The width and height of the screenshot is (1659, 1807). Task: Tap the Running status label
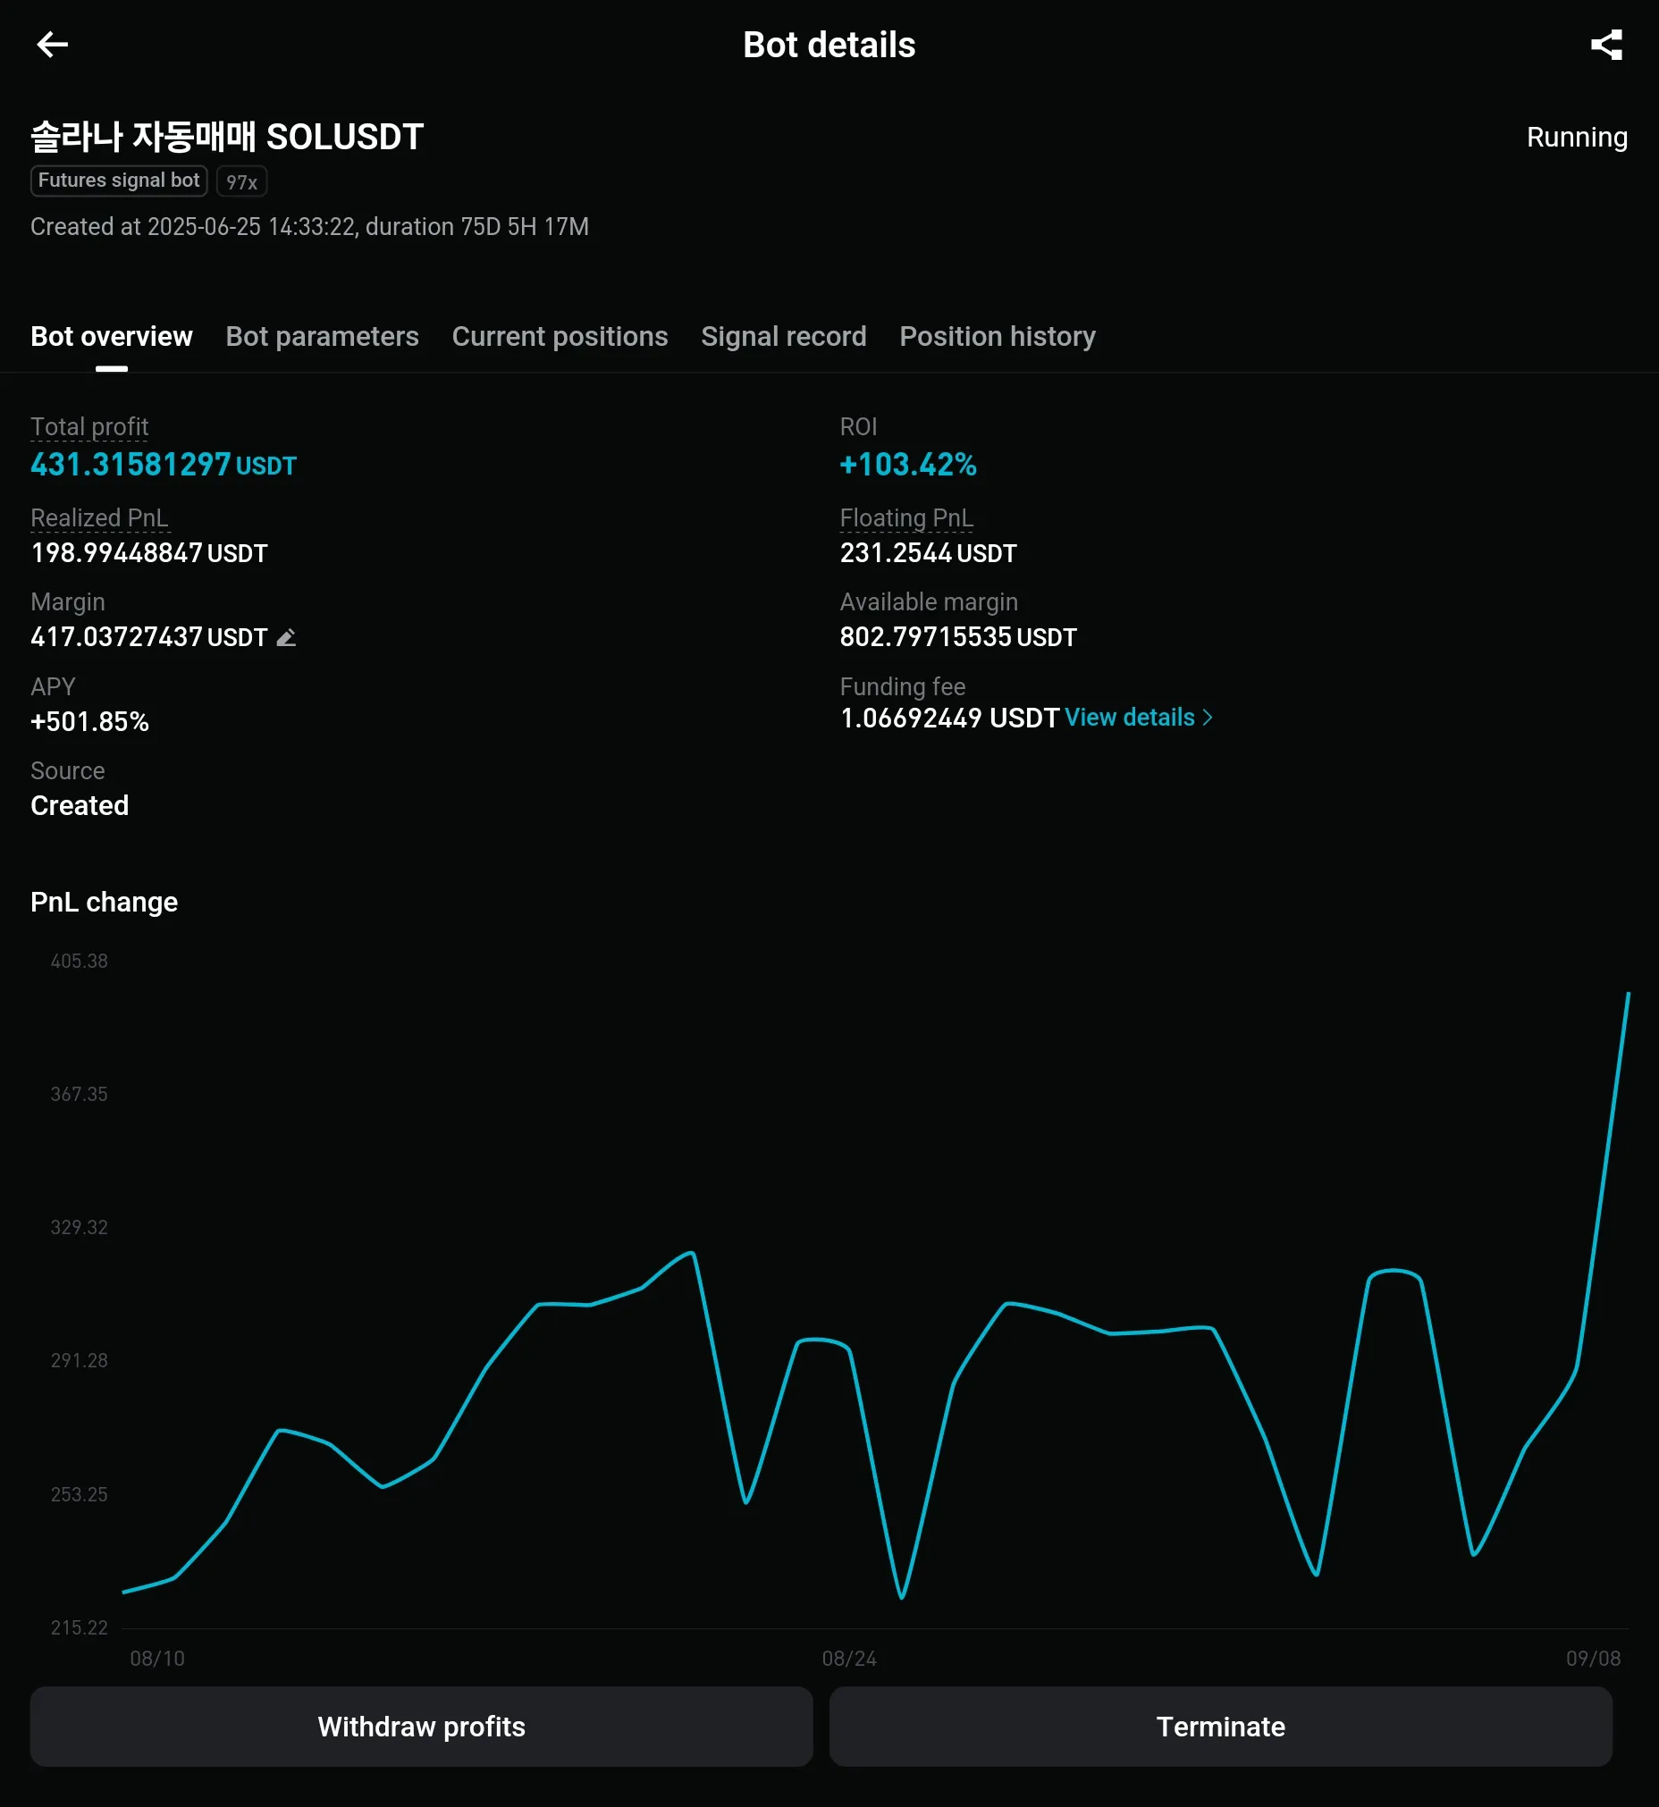[1577, 138]
